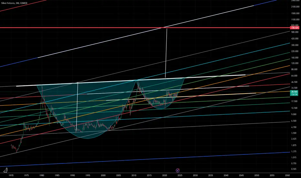Click the 2060 time axis label

click(287, 175)
